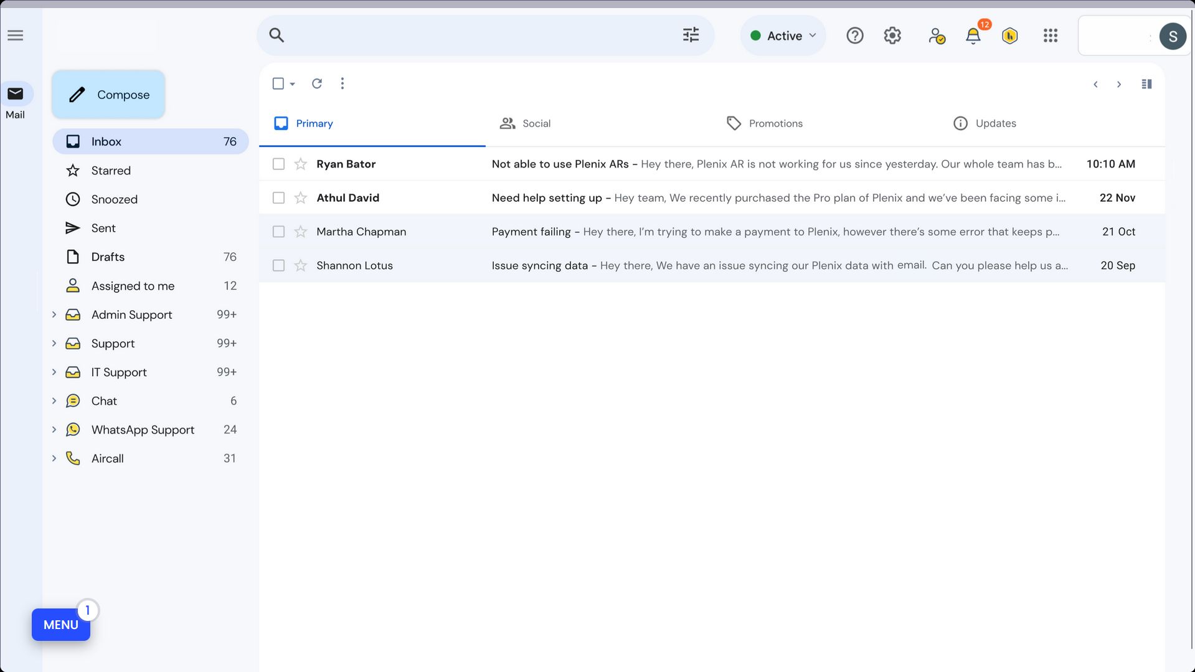
Task: Open the Help question mark icon
Action: click(x=854, y=35)
